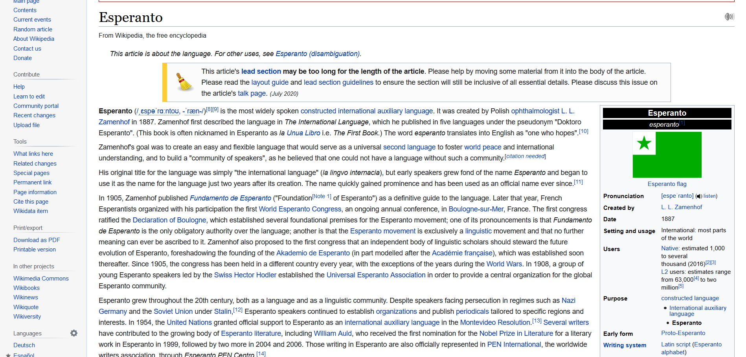Viewport: 746px width, 357px height.
Task: Open Wikibooks link
Action: click(26, 288)
